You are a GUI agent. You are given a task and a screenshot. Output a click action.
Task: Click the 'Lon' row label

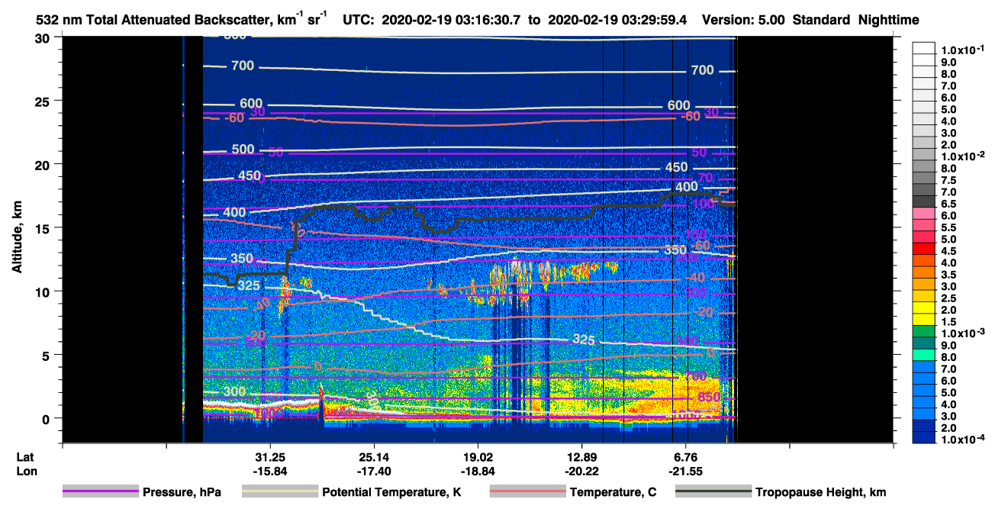(25, 471)
